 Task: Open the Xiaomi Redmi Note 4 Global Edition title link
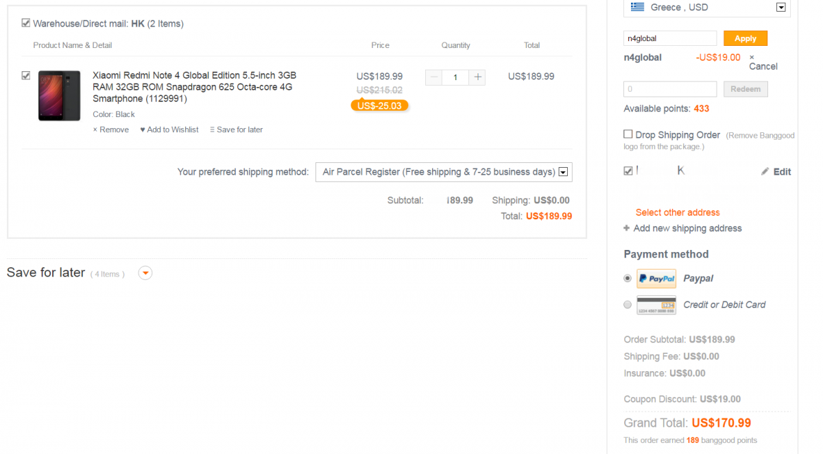(x=195, y=87)
